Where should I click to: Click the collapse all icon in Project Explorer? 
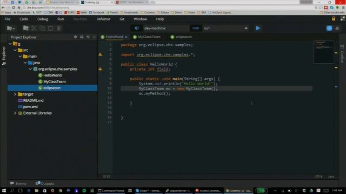coord(82,37)
